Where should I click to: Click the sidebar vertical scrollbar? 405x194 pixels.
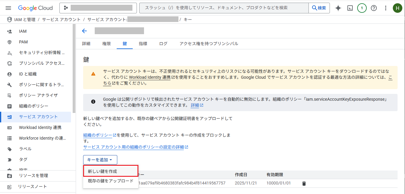74,68
